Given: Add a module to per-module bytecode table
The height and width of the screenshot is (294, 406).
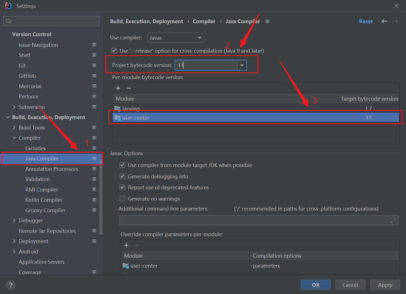Looking at the screenshot, I should pyautogui.click(x=118, y=88).
